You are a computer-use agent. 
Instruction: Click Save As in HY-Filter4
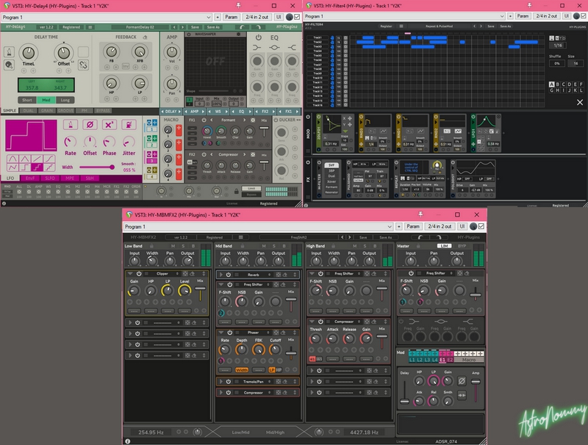(x=506, y=26)
